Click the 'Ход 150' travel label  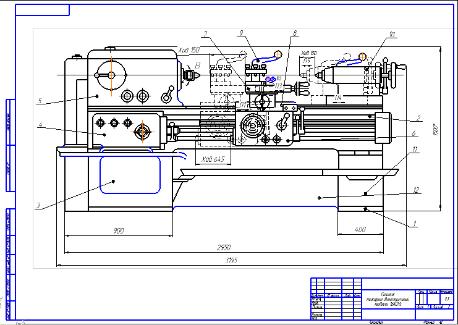tap(189, 49)
